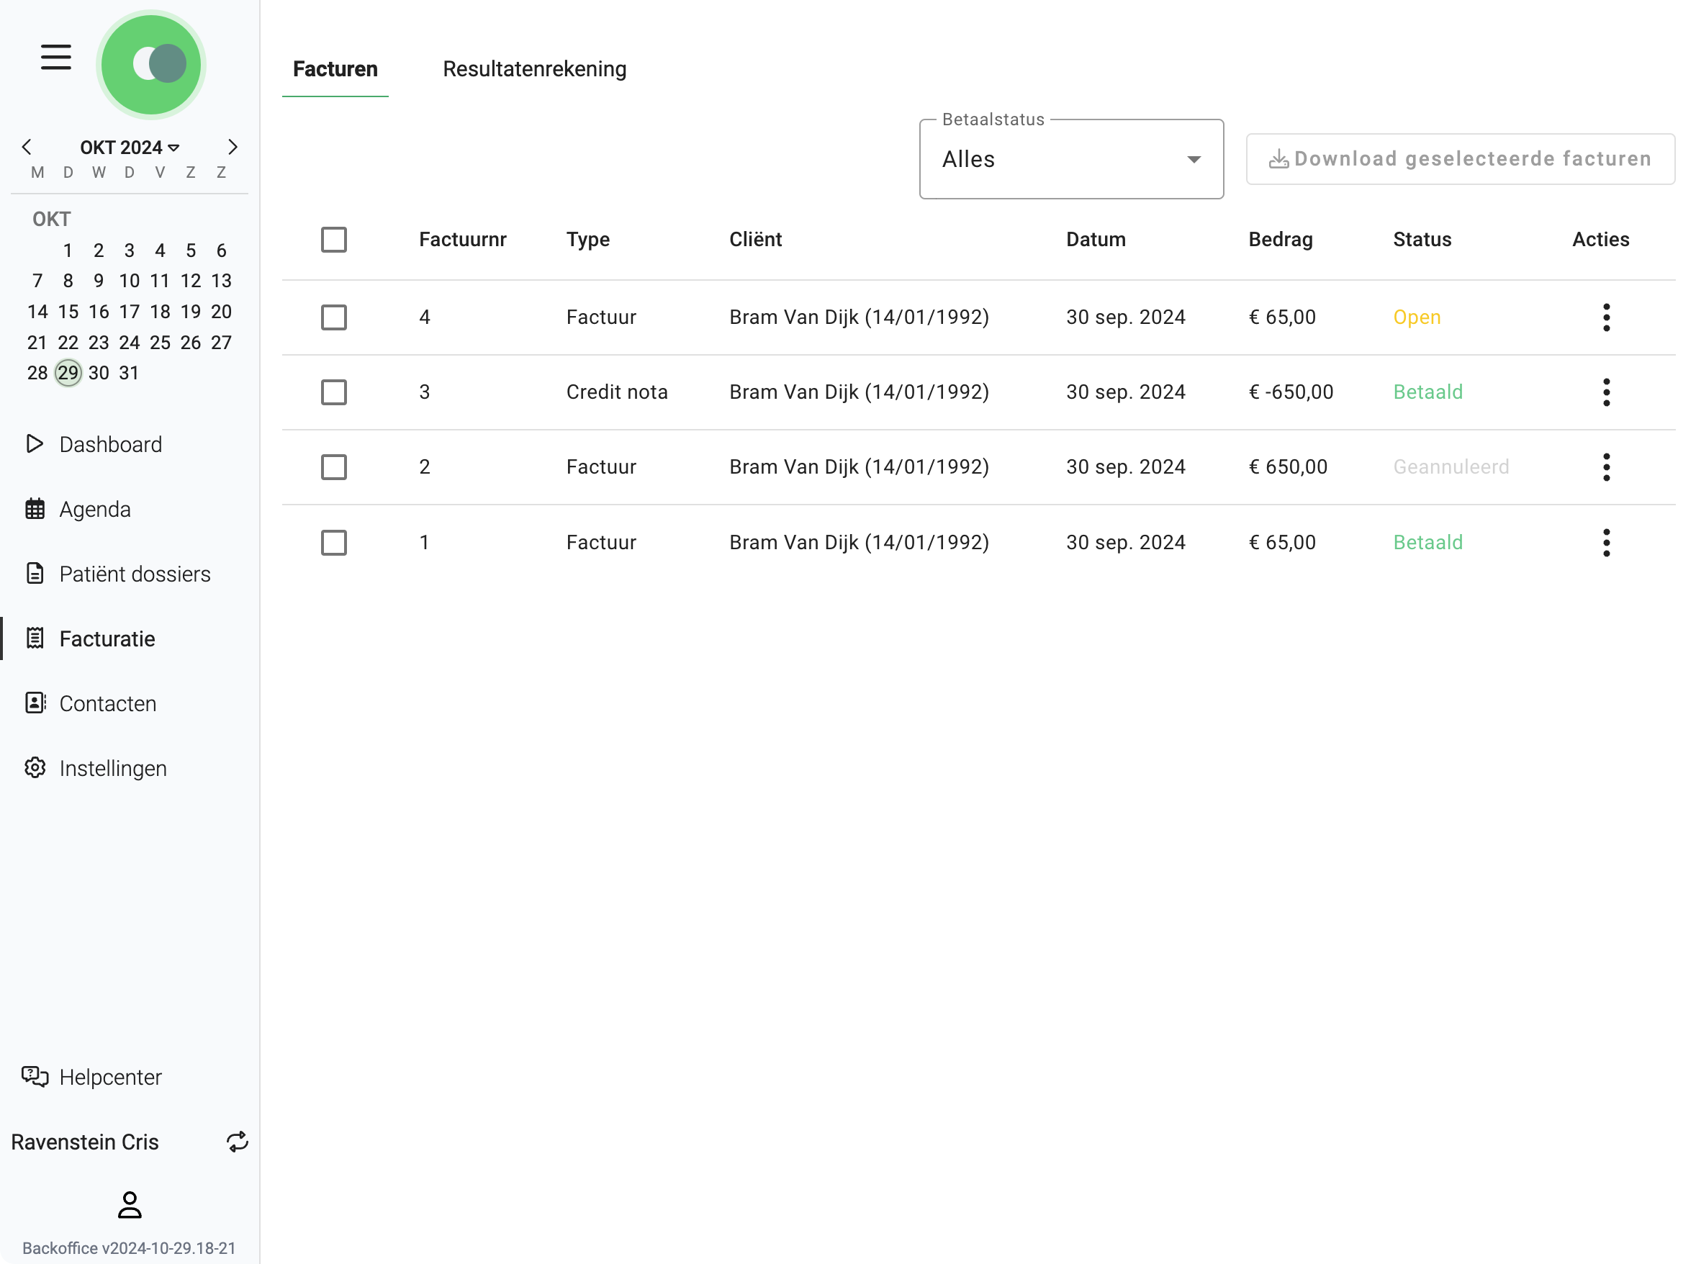Select the checkbox for invoice 1
Screen dimensions: 1696x1264
tap(333, 543)
